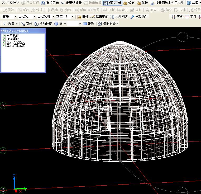
Task: Click 拾取构件 pick component tool
Action: point(139,17)
